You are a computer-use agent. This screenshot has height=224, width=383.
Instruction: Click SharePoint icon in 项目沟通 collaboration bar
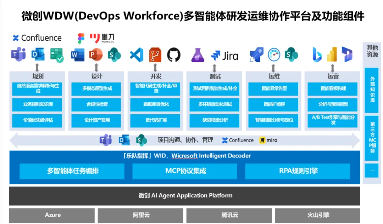click(141, 140)
